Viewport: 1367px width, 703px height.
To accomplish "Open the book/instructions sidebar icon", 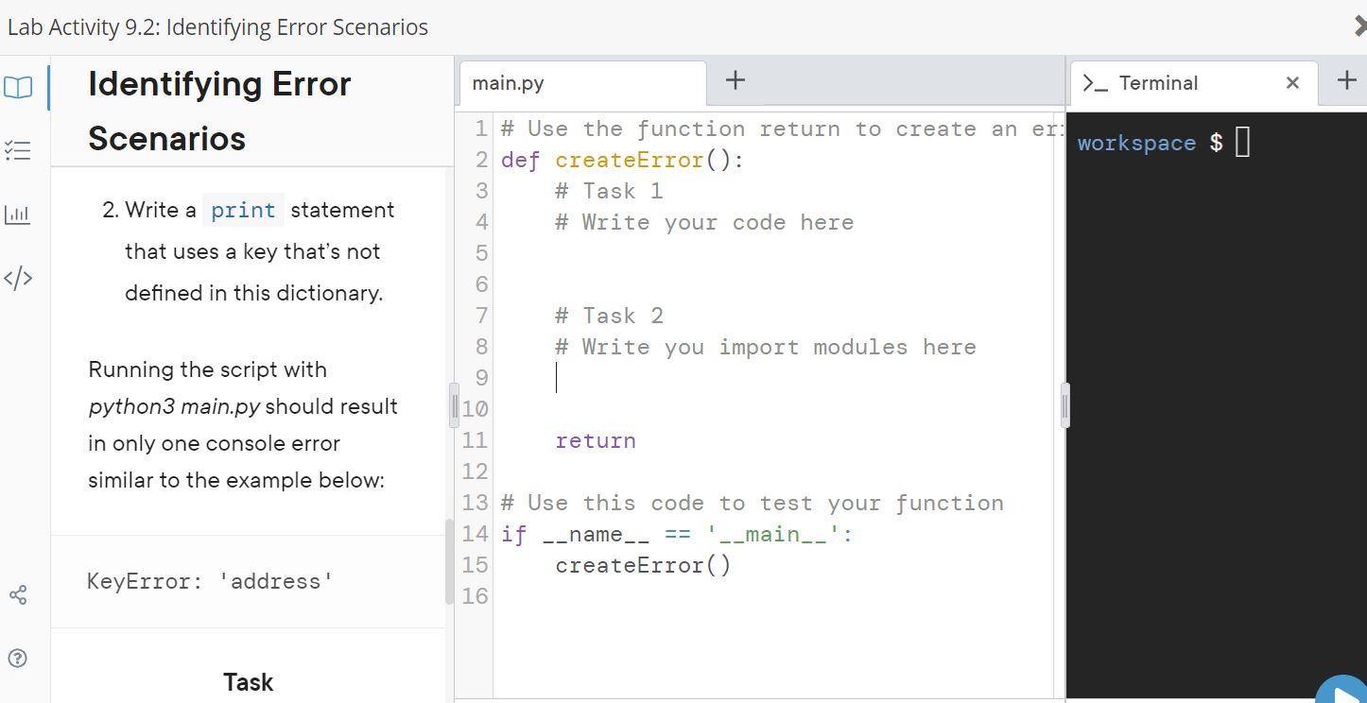I will (x=18, y=87).
